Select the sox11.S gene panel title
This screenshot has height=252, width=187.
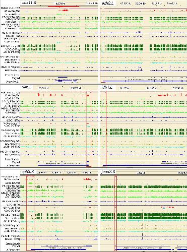tap(29, 3)
